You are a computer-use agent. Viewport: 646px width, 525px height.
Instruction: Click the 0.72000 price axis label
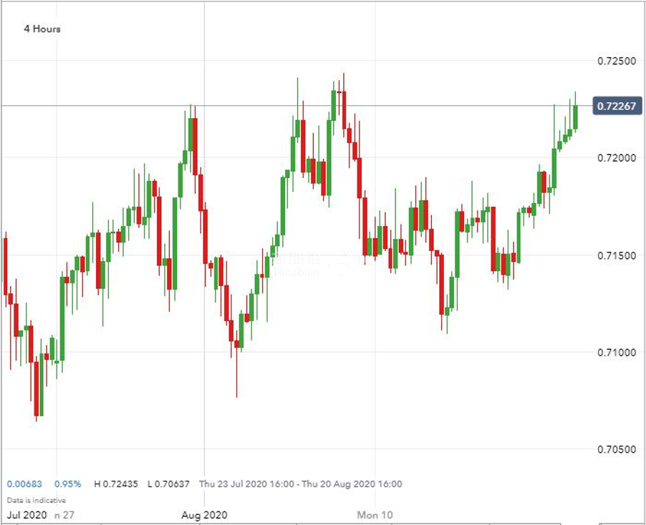point(617,158)
